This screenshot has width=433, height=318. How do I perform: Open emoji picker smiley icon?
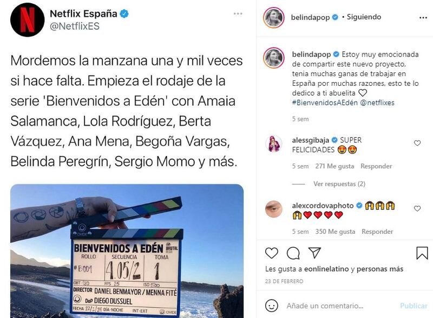(272, 306)
